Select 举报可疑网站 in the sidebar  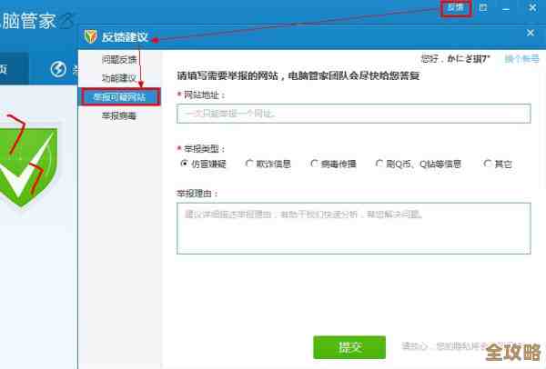click(x=119, y=97)
